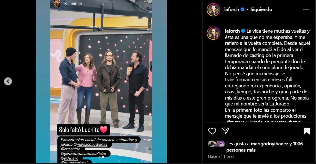Toggle the saved bookmark icon
Screen dimensions: 316x164
click(x=307, y=131)
